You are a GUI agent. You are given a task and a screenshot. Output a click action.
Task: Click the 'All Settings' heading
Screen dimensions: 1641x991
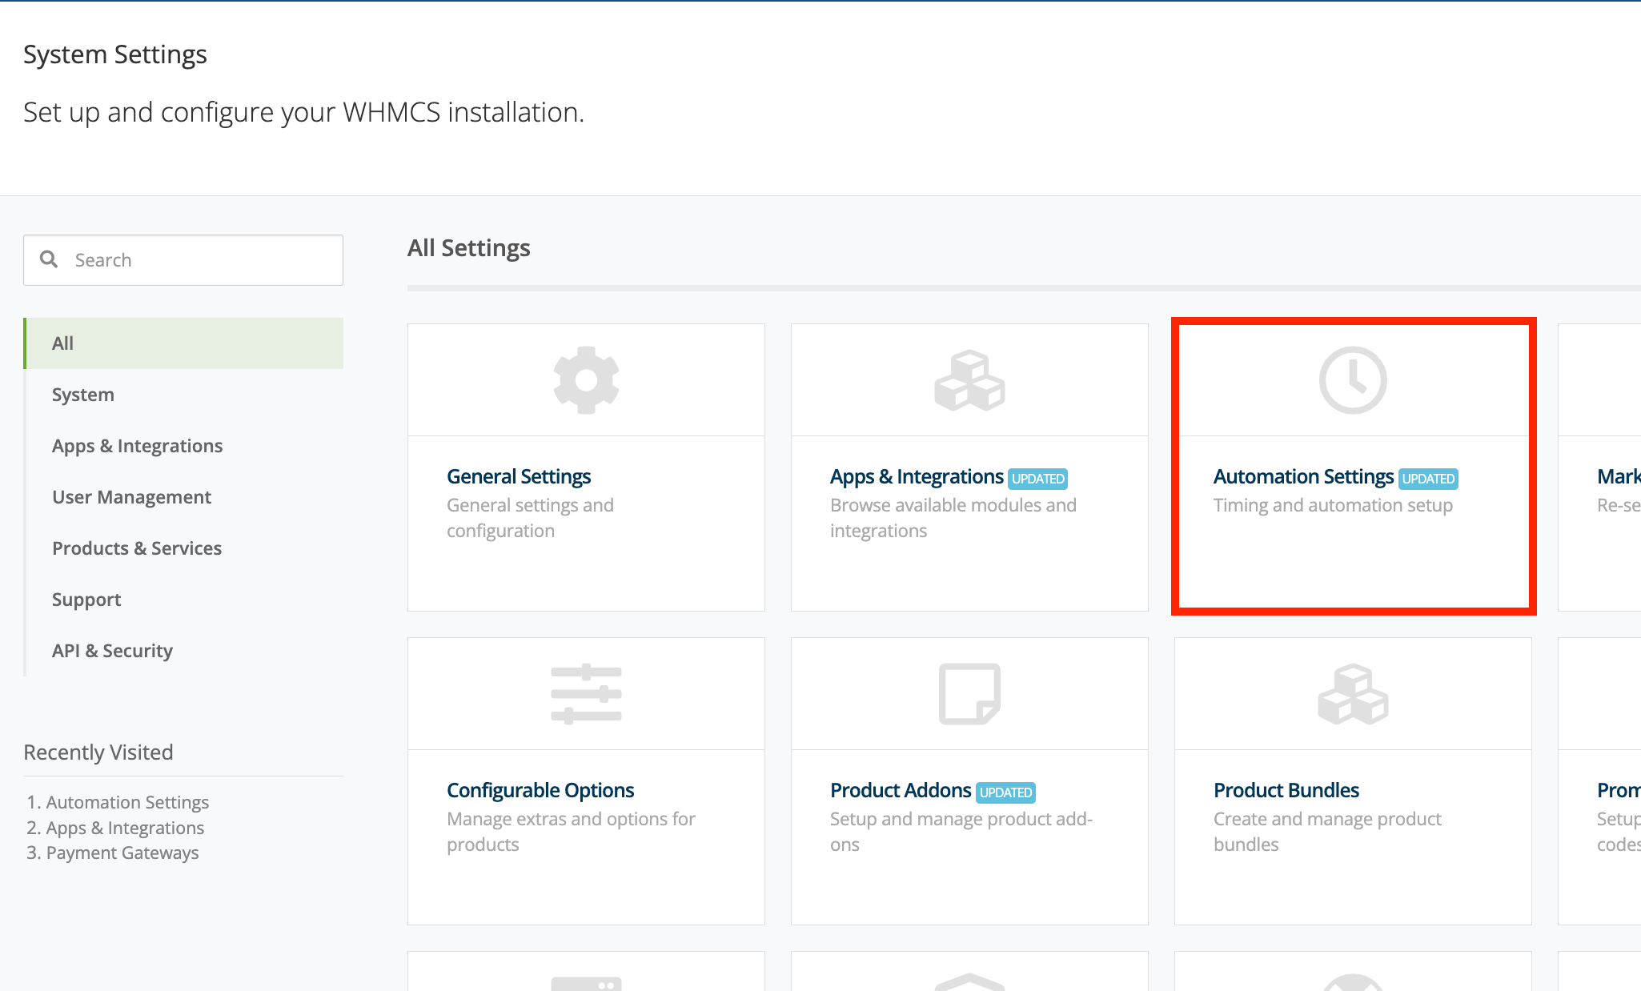(x=469, y=248)
